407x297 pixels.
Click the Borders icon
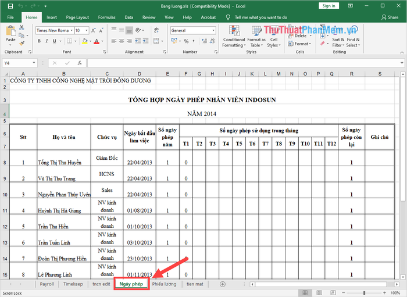click(x=70, y=41)
